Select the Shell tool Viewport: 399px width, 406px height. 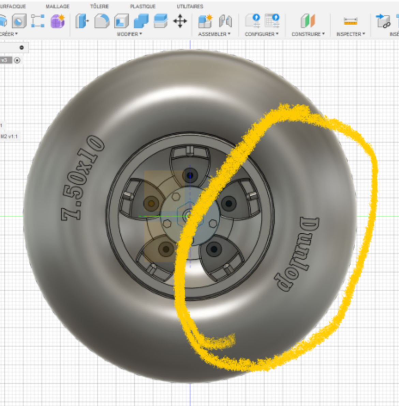click(x=121, y=21)
